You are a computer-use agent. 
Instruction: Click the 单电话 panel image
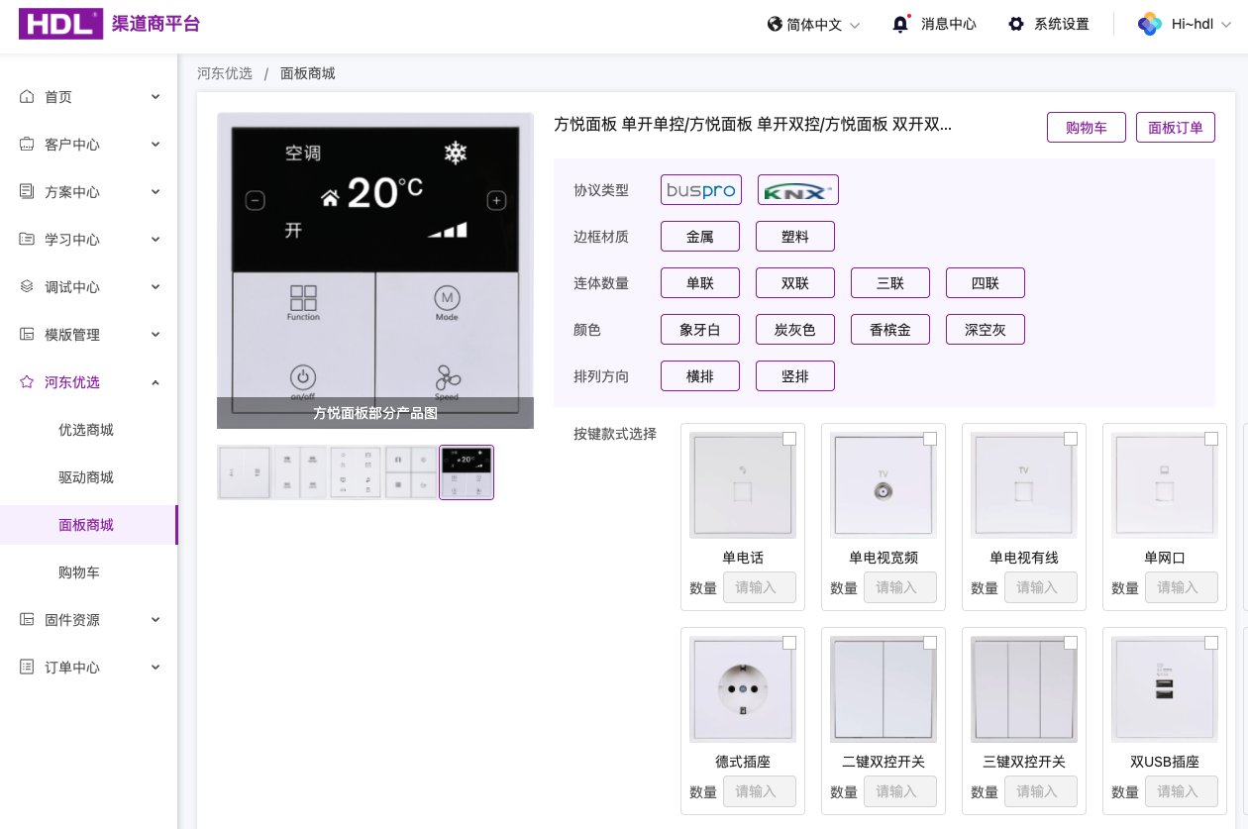(743, 485)
